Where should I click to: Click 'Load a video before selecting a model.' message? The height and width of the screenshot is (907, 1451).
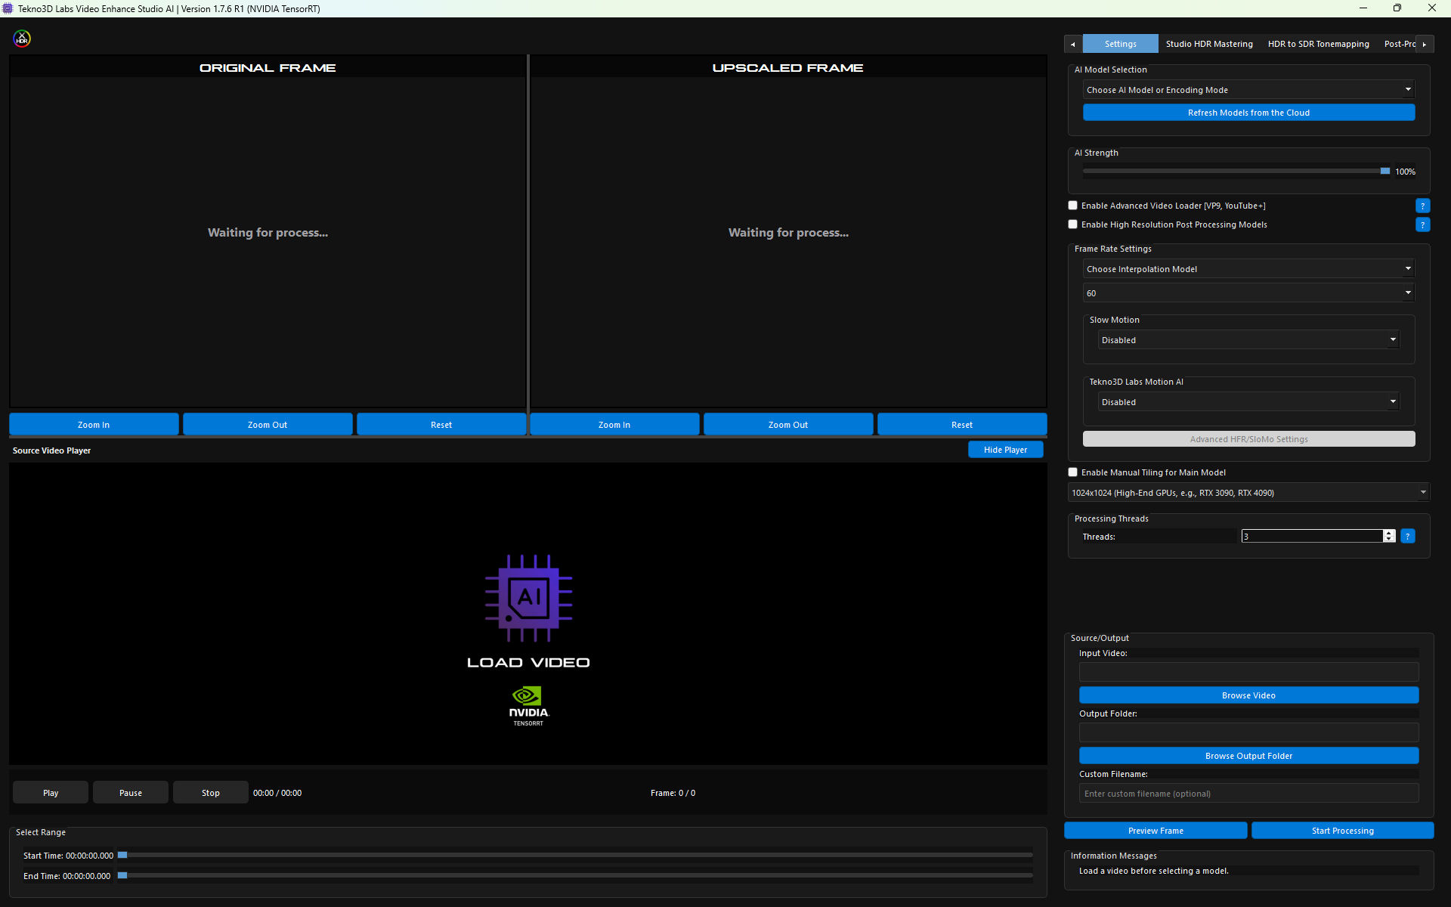(x=1153, y=871)
